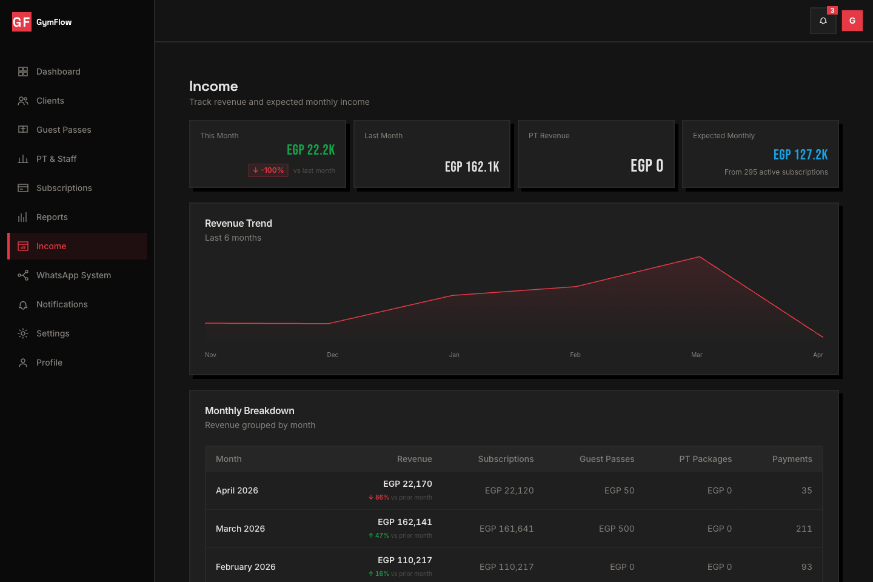Viewport: 873px width, 582px height.
Task: Click the Dashboard grid icon
Action: (x=23, y=72)
